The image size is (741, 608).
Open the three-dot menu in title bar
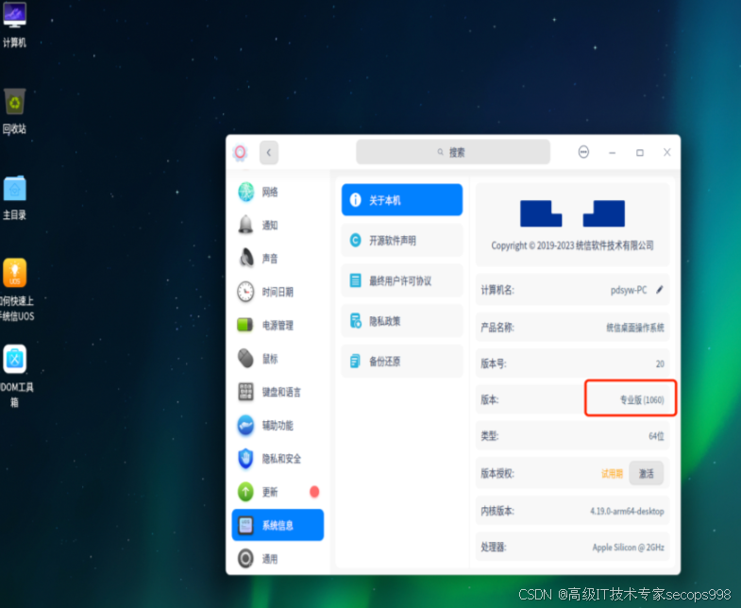[x=583, y=152]
